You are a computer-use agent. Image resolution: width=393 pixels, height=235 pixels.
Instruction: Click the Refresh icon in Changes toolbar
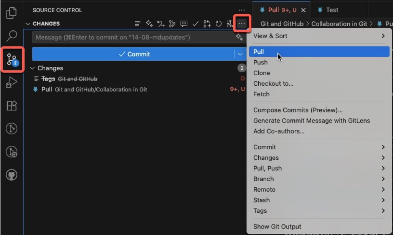218,24
